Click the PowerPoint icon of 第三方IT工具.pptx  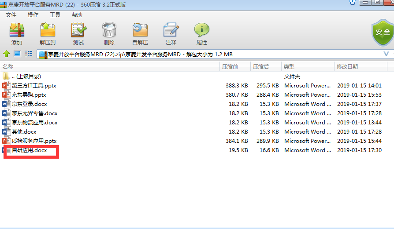(x=6, y=85)
